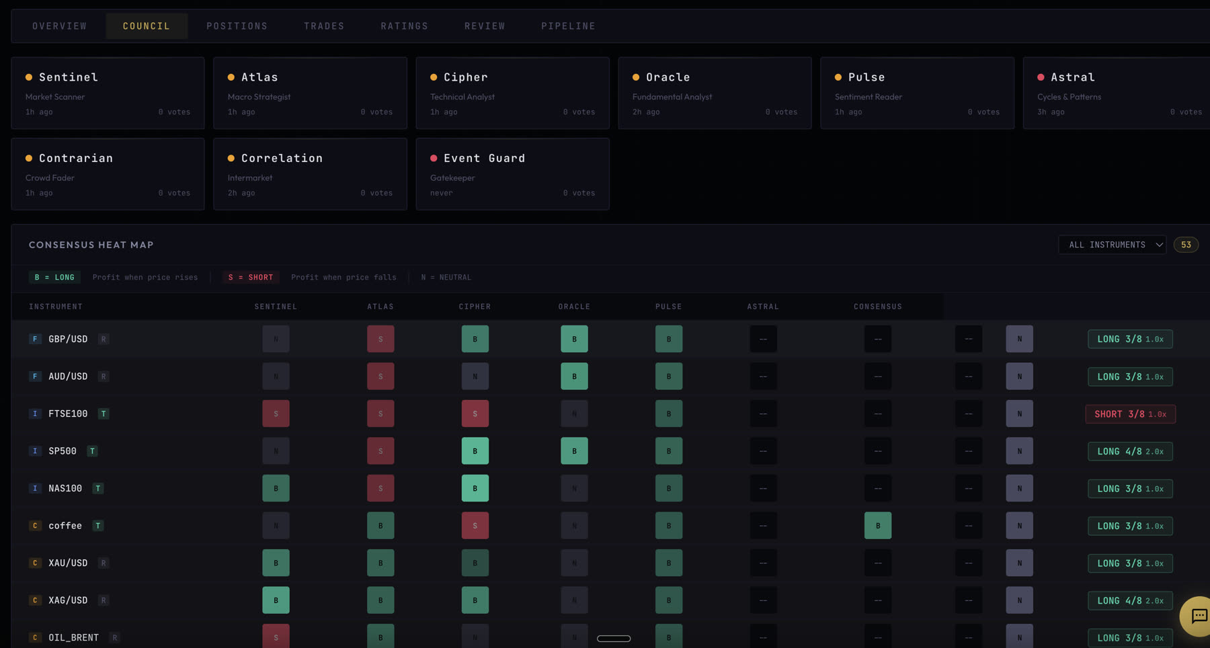Open the Astral Cycles & Patterns card
Screen dimensions: 1210x648
1117,93
